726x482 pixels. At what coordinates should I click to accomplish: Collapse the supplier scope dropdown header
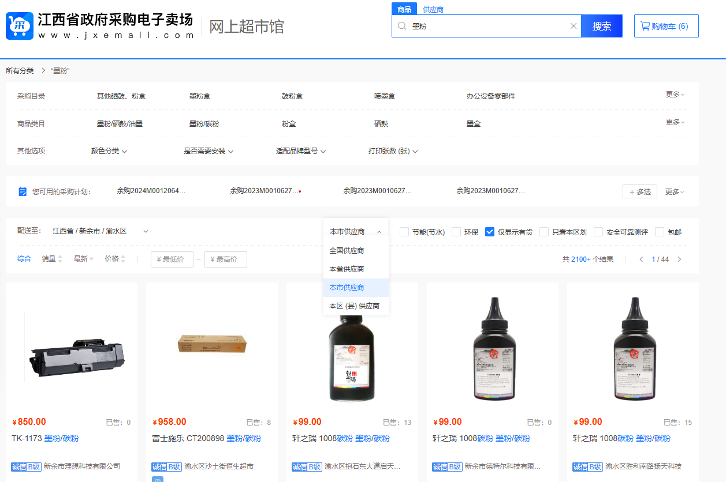pyautogui.click(x=356, y=232)
